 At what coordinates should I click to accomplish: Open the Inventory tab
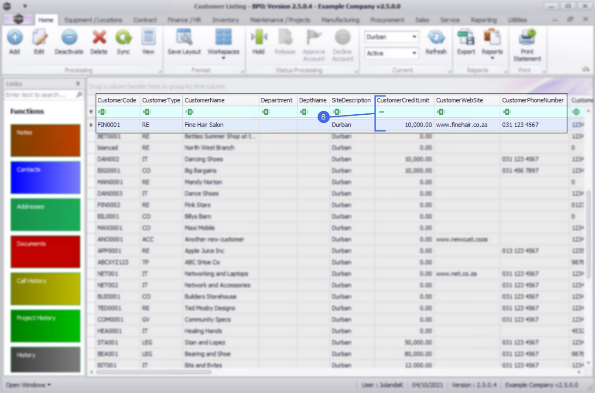(x=226, y=20)
